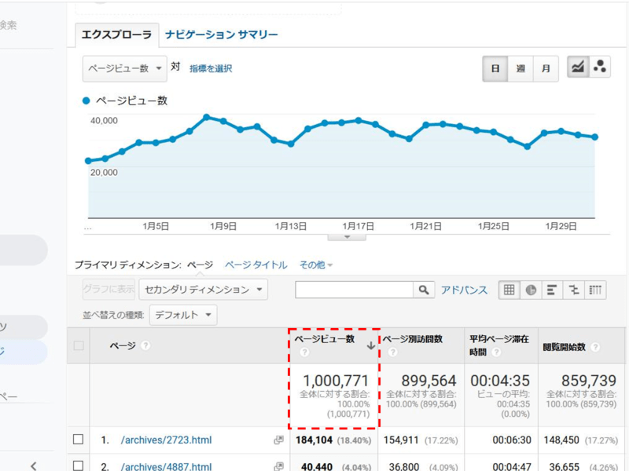Select 月 to show monthly granularity
629x471 pixels.
tap(545, 69)
